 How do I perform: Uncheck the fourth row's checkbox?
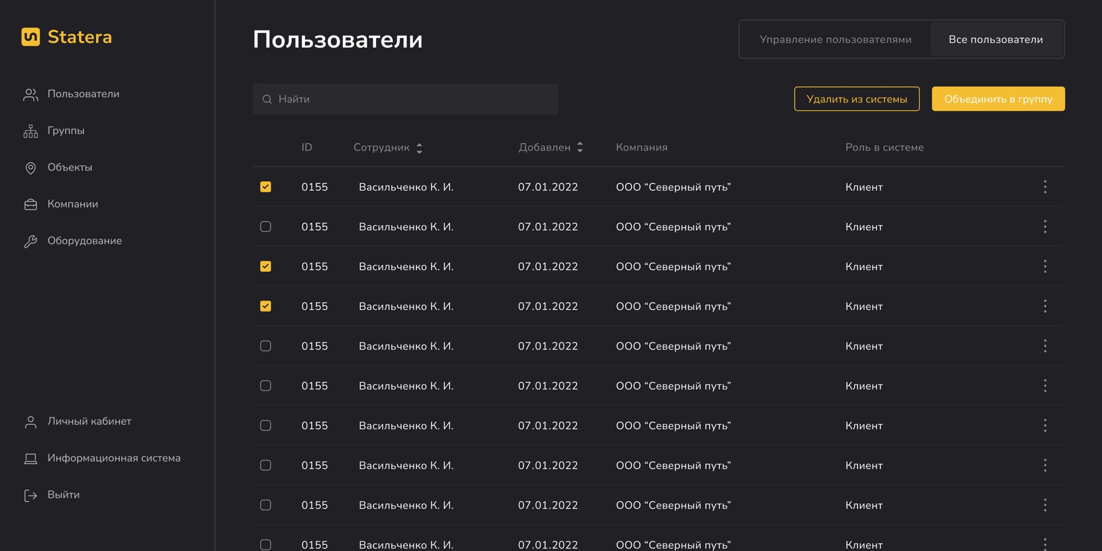266,306
